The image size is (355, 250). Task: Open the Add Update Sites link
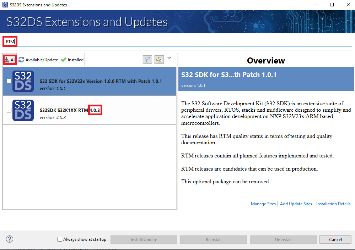click(x=296, y=204)
